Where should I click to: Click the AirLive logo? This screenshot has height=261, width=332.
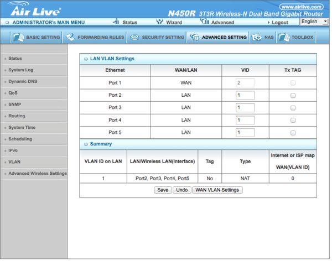pyautogui.click(x=35, y=9)
